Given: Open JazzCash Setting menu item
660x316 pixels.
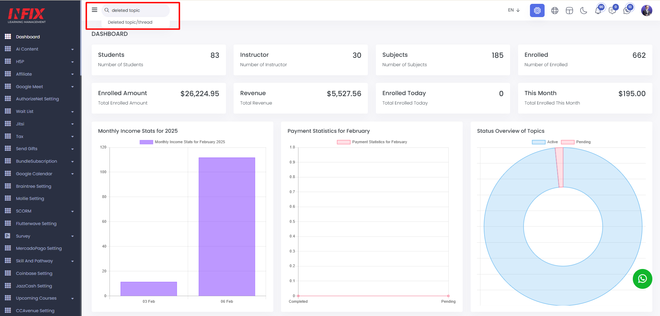Looking at the screenshot, I should (x=34, y=286).
